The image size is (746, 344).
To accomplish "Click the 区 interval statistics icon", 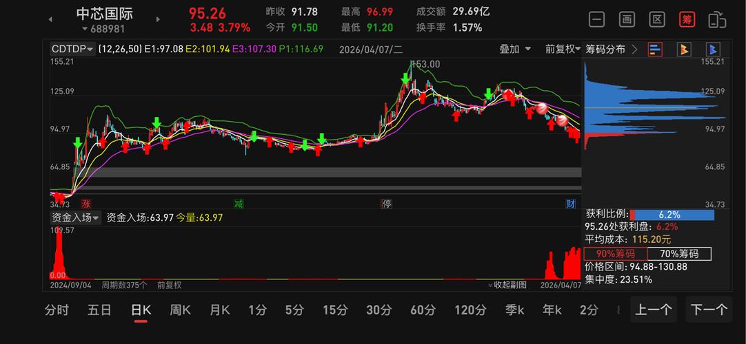I will click(657, 20).
